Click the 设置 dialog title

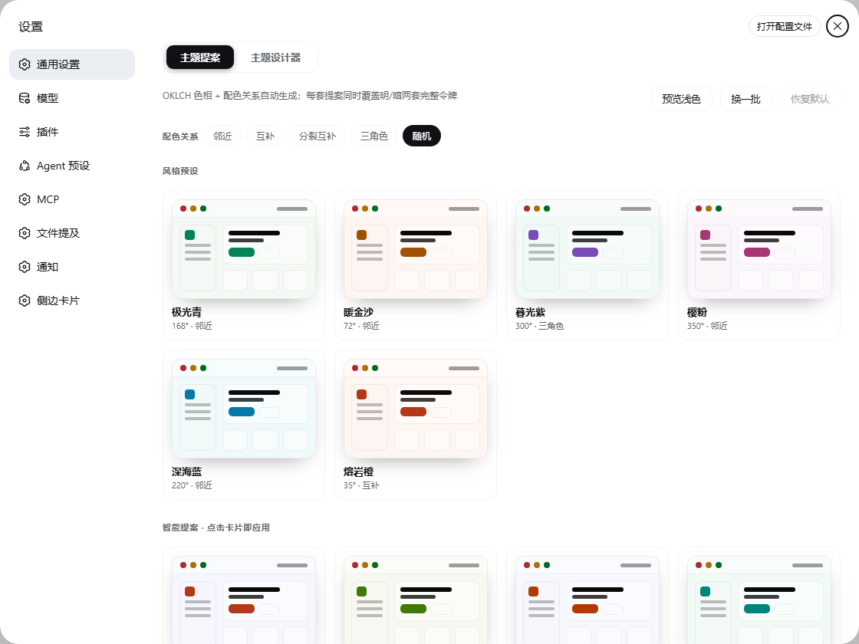coord(31,27)
